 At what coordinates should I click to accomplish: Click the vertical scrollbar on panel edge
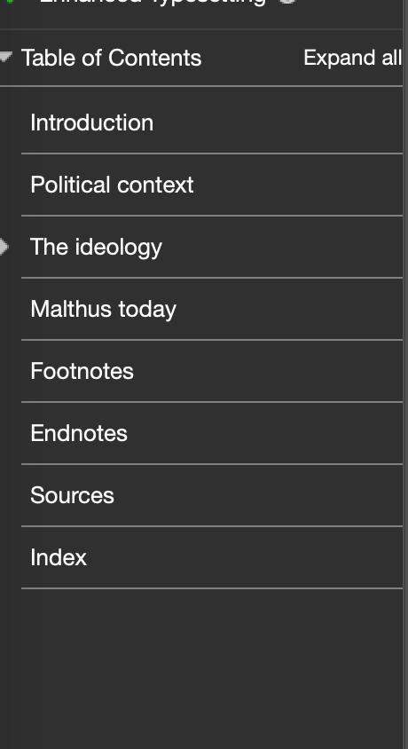pos(405,374)
